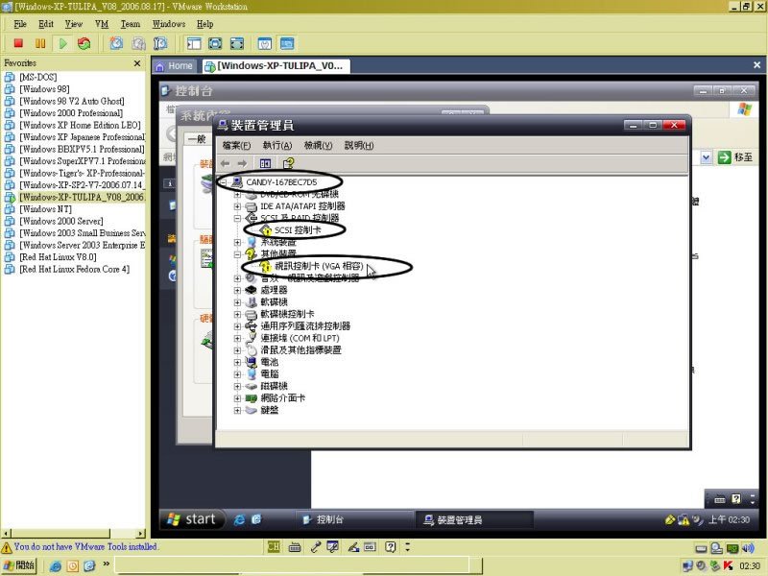Open the address dropdown in the 控制台 window
The height and width of the screenshot is (576, 768).
coord(706,157)
